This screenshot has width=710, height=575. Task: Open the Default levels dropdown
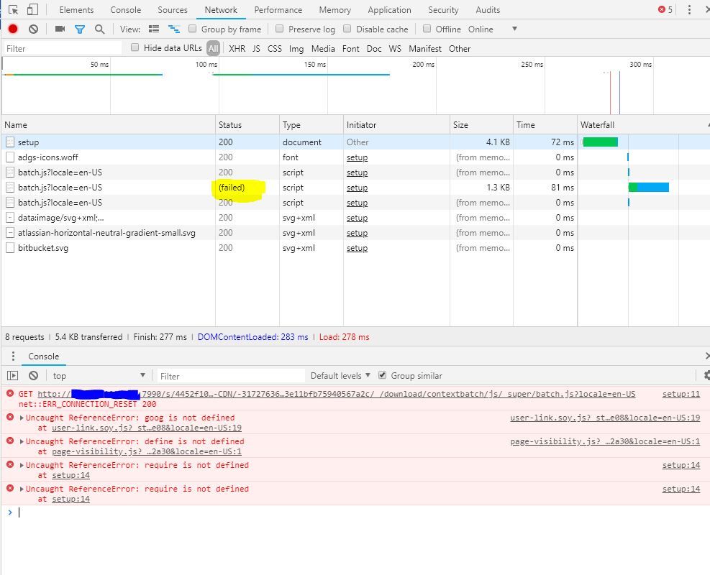(x=340, y=375)
